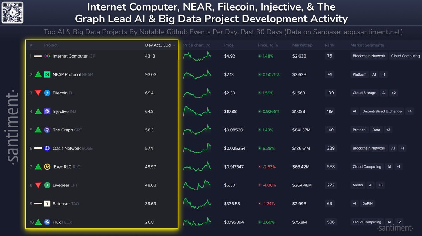Click the Bittensor TAO logo icon
Screen dimensions: 422x236
[47, 203]
